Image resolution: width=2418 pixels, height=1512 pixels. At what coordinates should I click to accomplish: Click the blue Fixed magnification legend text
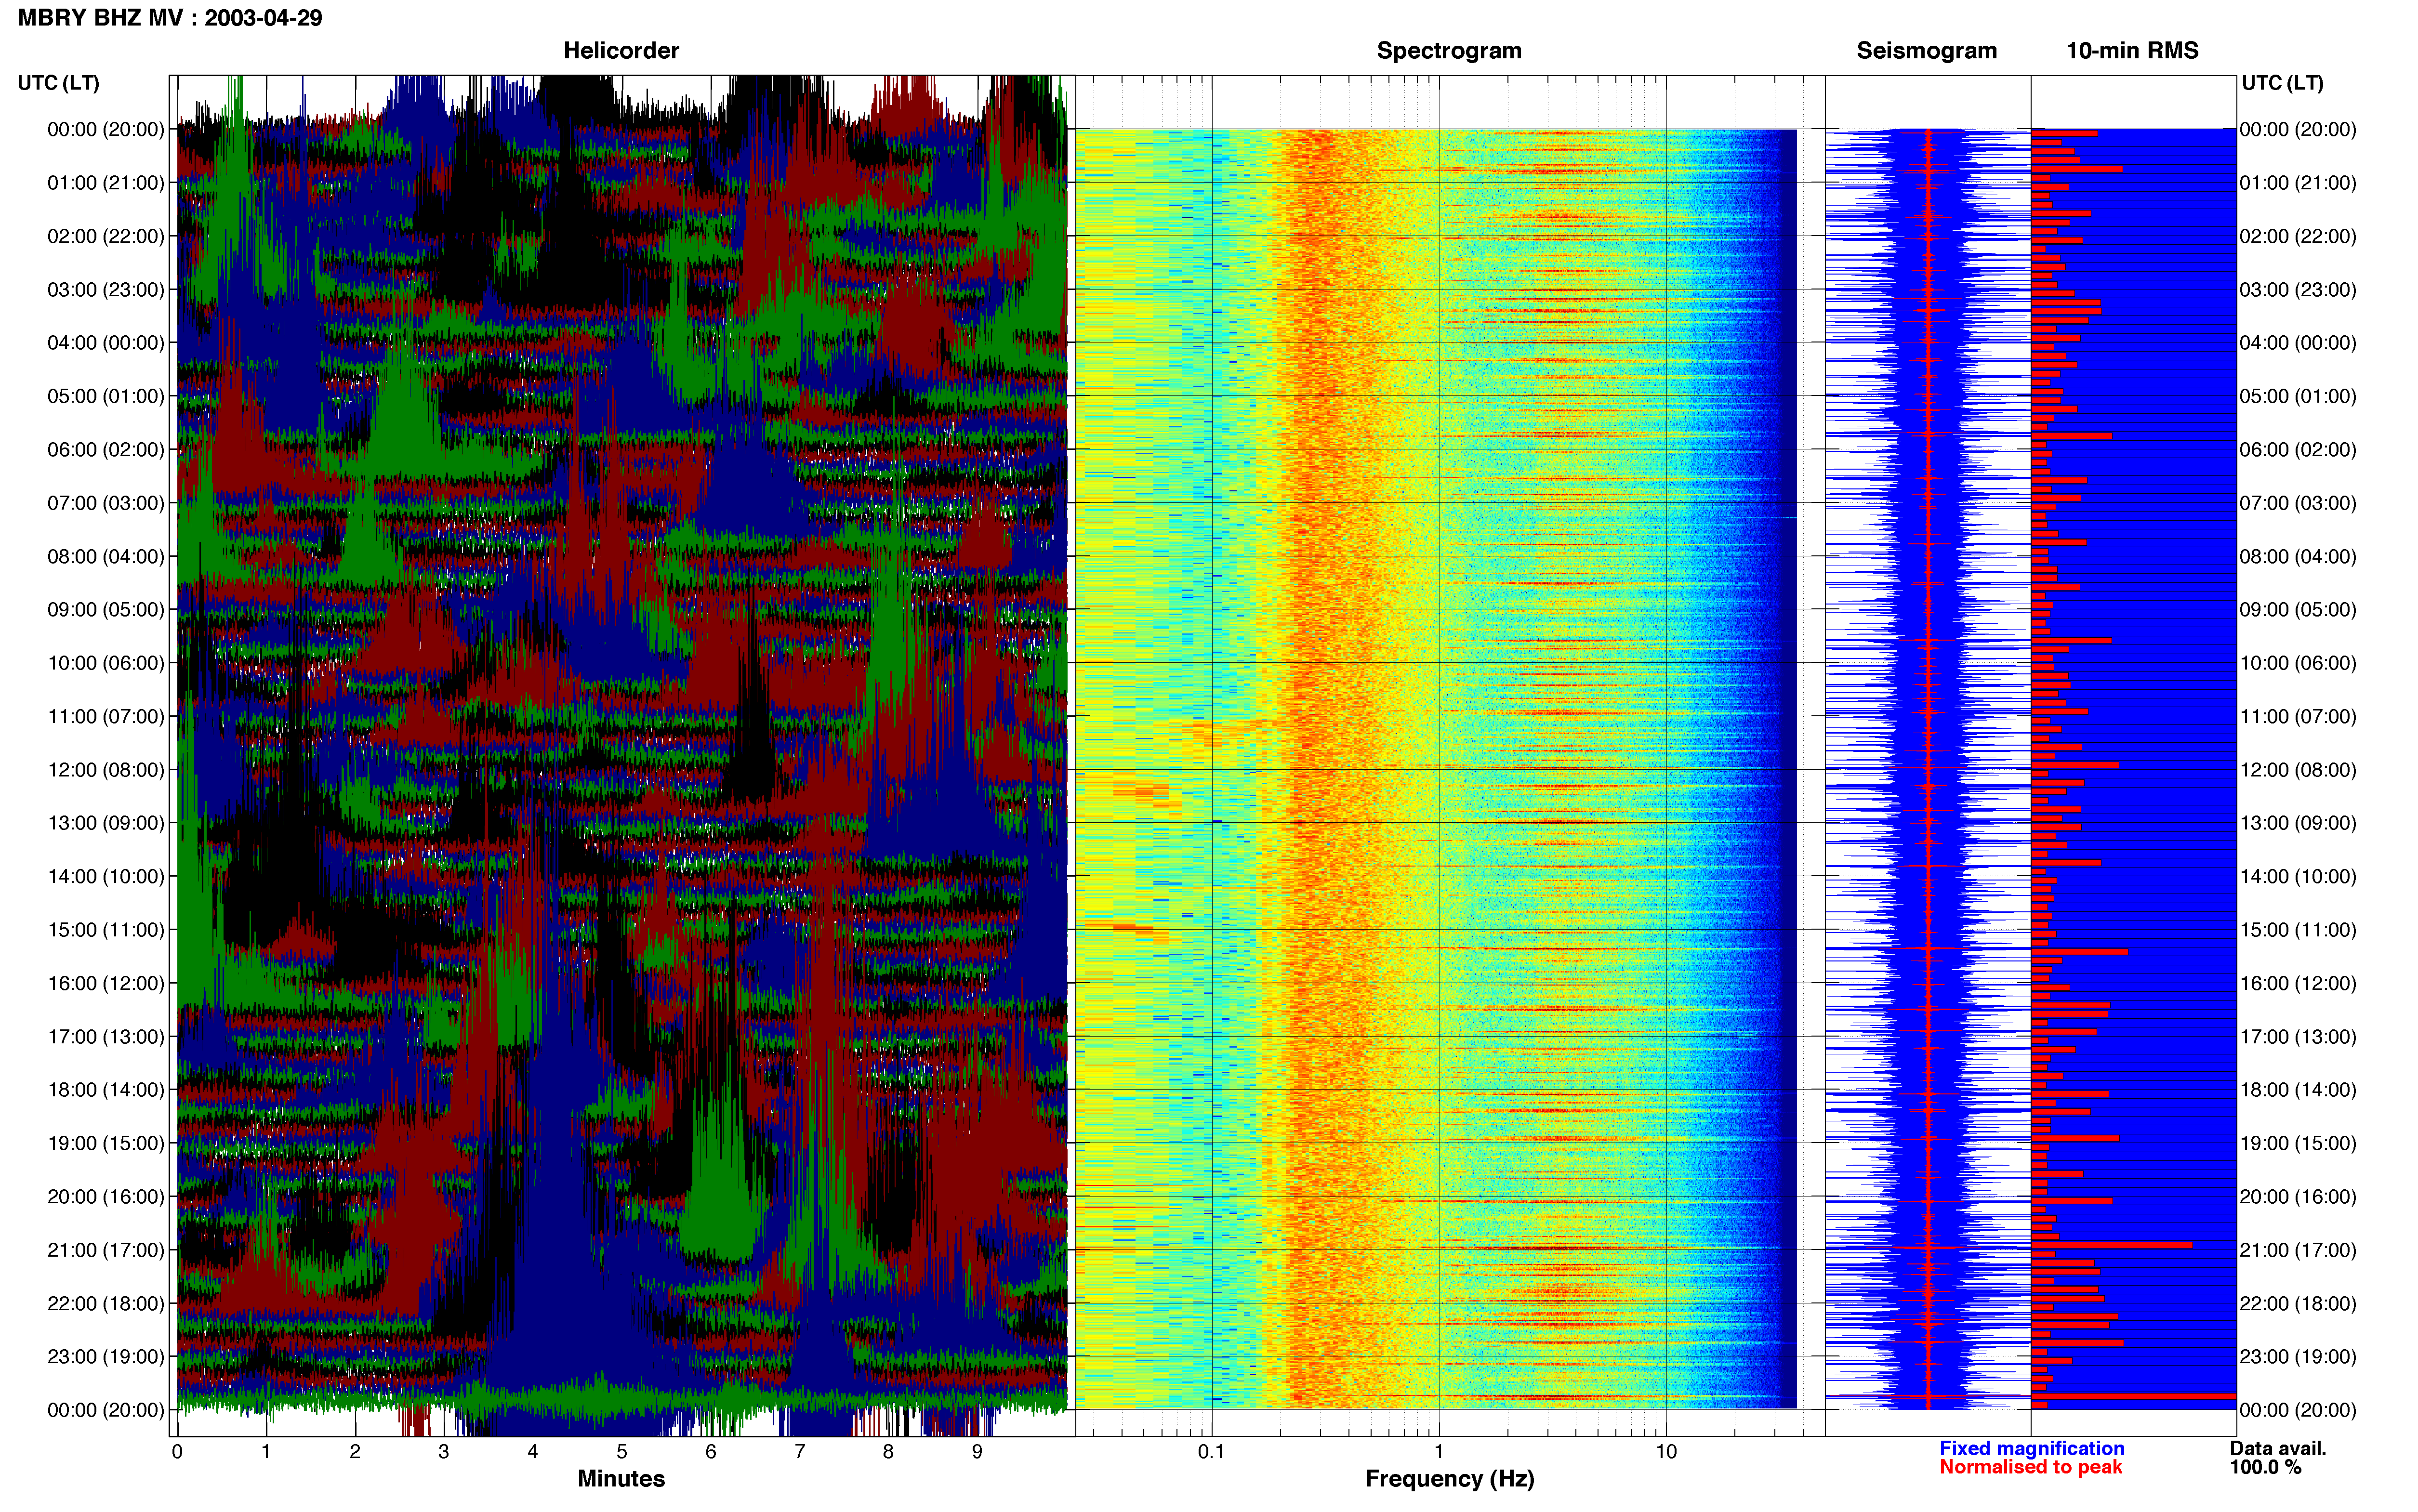point(2031,1448)
